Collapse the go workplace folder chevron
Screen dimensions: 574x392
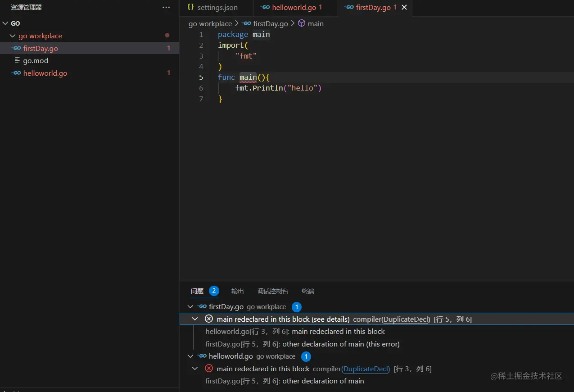click(x=13, y=36)
